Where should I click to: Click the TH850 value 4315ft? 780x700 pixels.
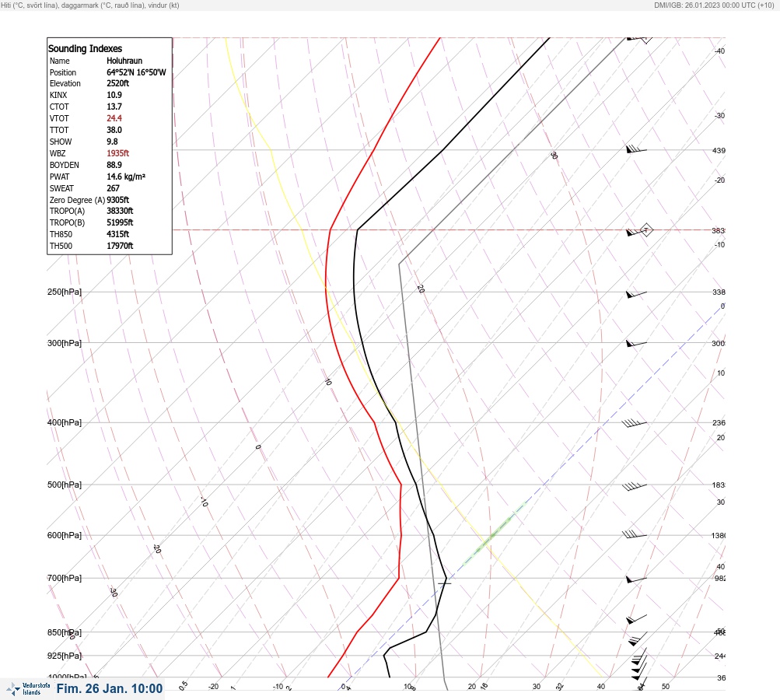pos(118,234)
